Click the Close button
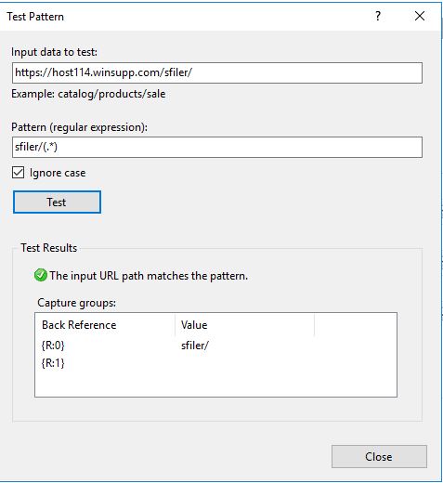The width and height of the screenshot is (443, 483). 379,456
